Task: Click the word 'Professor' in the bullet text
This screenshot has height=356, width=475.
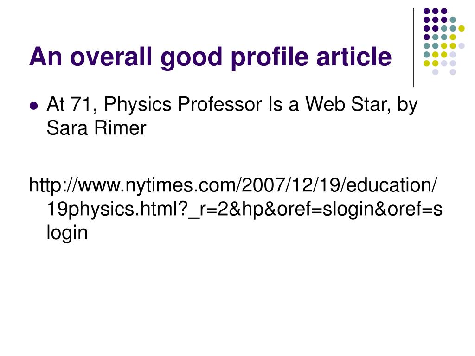Action: [219, 104]
